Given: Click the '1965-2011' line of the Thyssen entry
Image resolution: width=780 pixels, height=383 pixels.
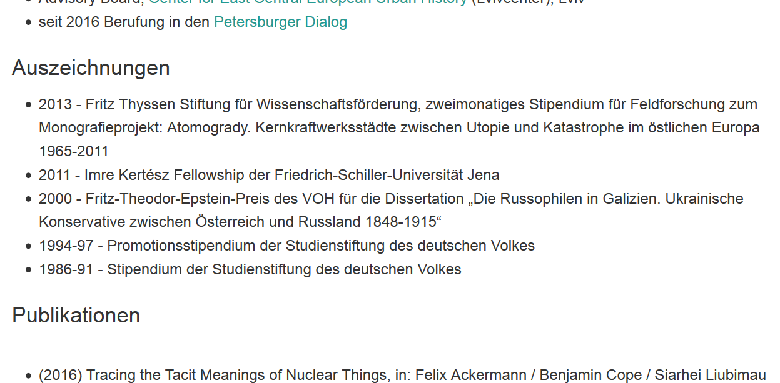Looking at the screenshot, I should (74, 152).
